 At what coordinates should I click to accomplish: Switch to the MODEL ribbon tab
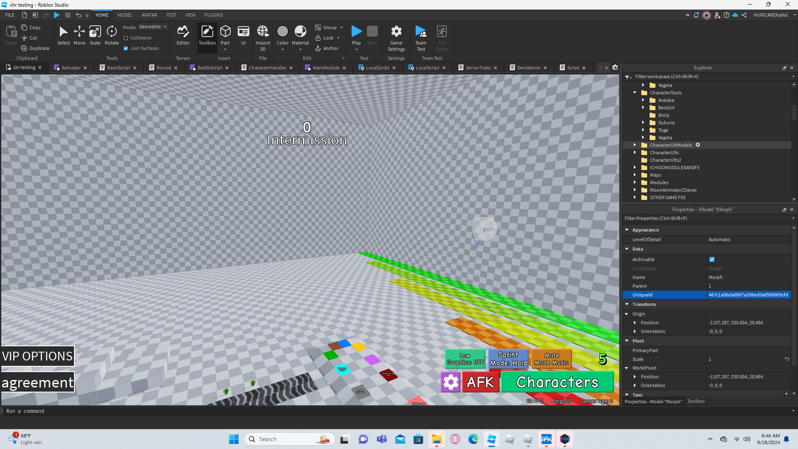(125, 15)
